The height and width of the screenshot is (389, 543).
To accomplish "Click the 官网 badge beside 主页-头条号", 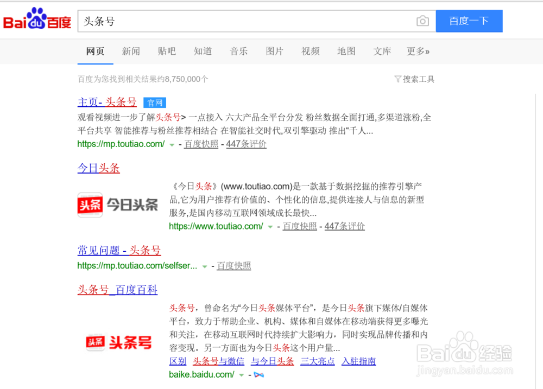I will 154,103.
